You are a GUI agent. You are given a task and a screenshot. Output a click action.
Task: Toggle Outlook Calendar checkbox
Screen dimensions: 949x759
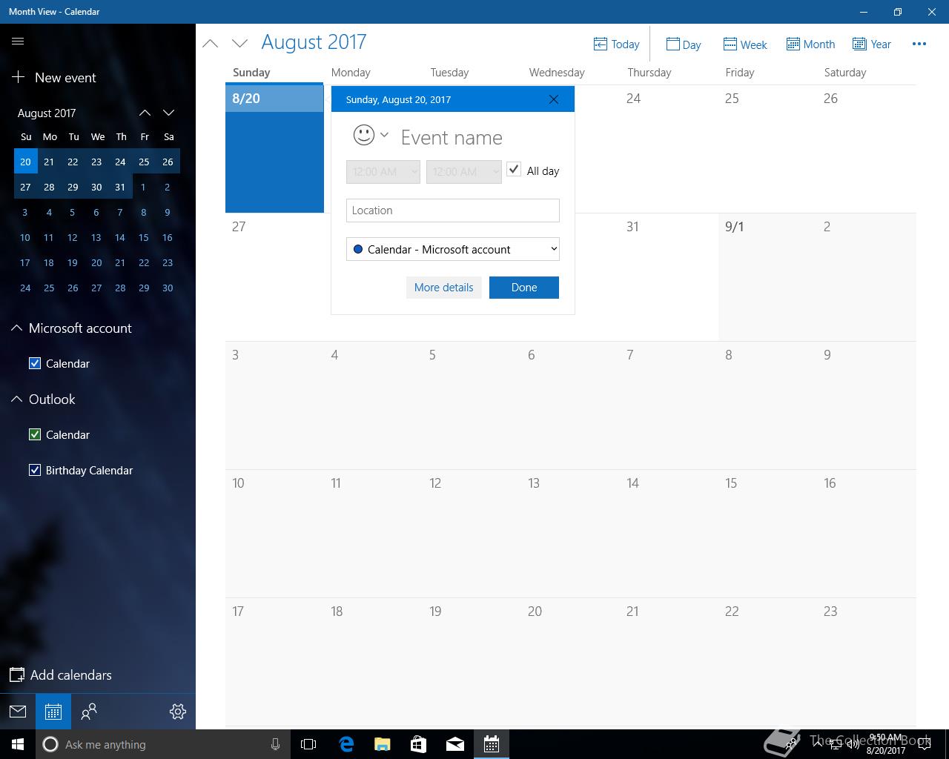tap(35, 434)
